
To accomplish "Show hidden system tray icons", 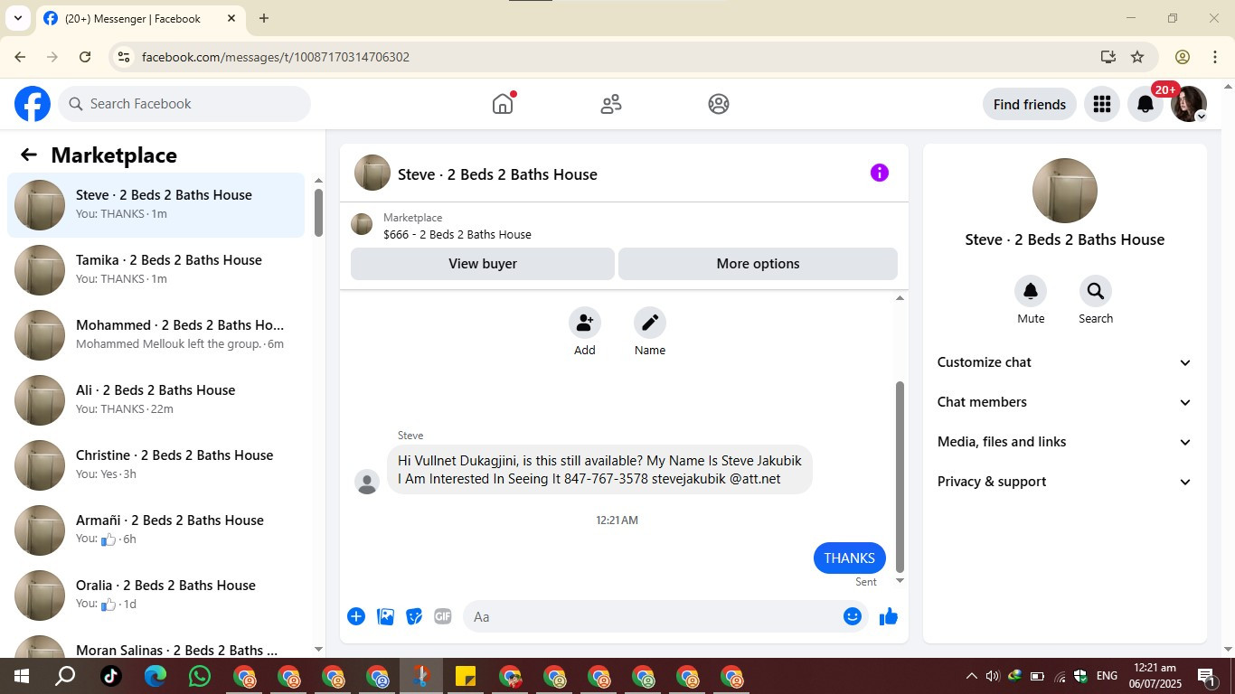I will 971,676.
